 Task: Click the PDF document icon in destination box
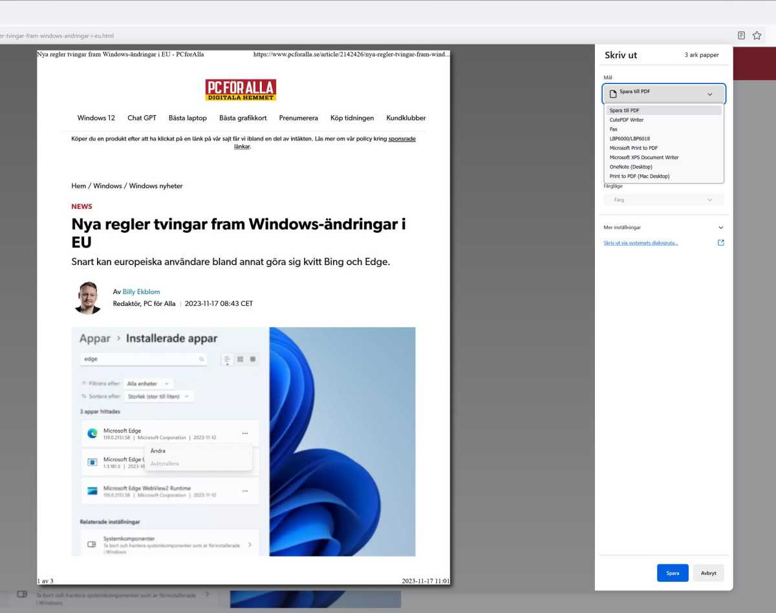pos(613,94)
